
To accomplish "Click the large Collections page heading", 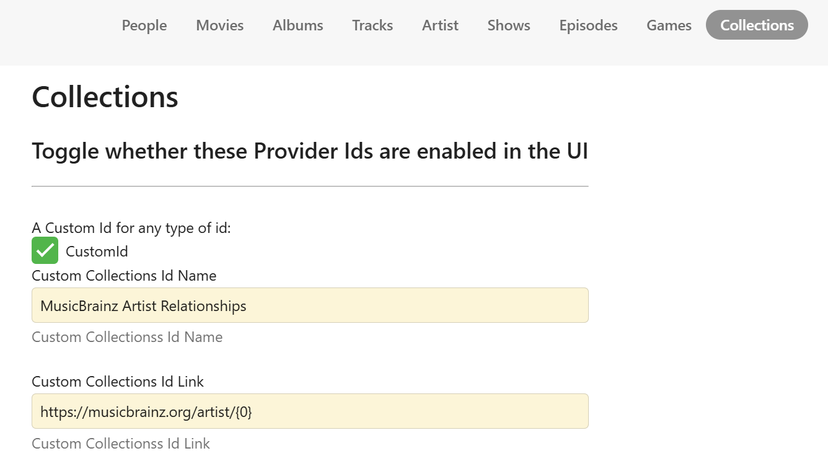I will pos(105,97).
